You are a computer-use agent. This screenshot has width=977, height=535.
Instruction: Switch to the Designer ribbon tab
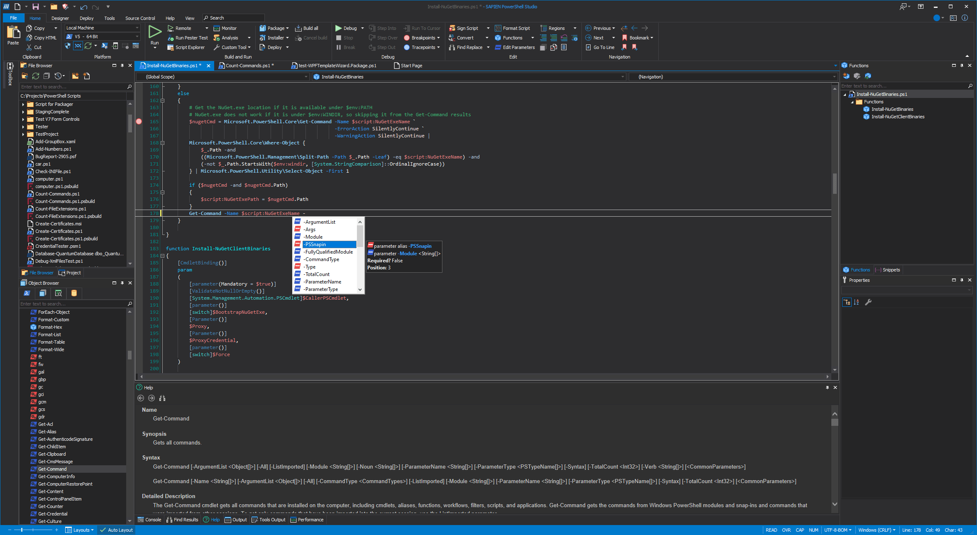coord(60,18)
